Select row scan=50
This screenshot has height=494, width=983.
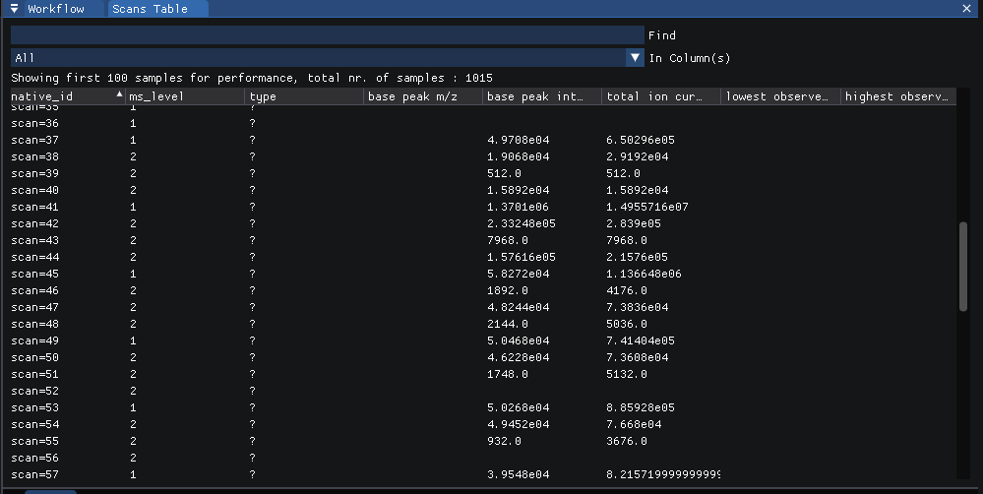point(483,357)
